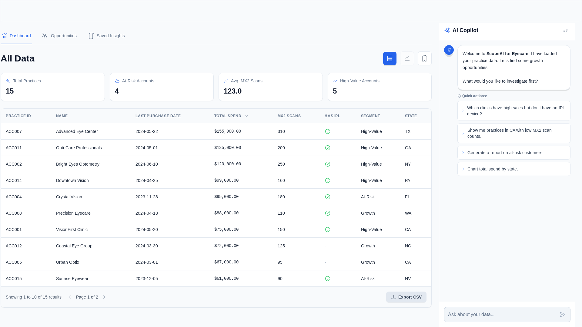Switch to chart view icon
Viewport: 582px width, 327px height.
[407, 58]
